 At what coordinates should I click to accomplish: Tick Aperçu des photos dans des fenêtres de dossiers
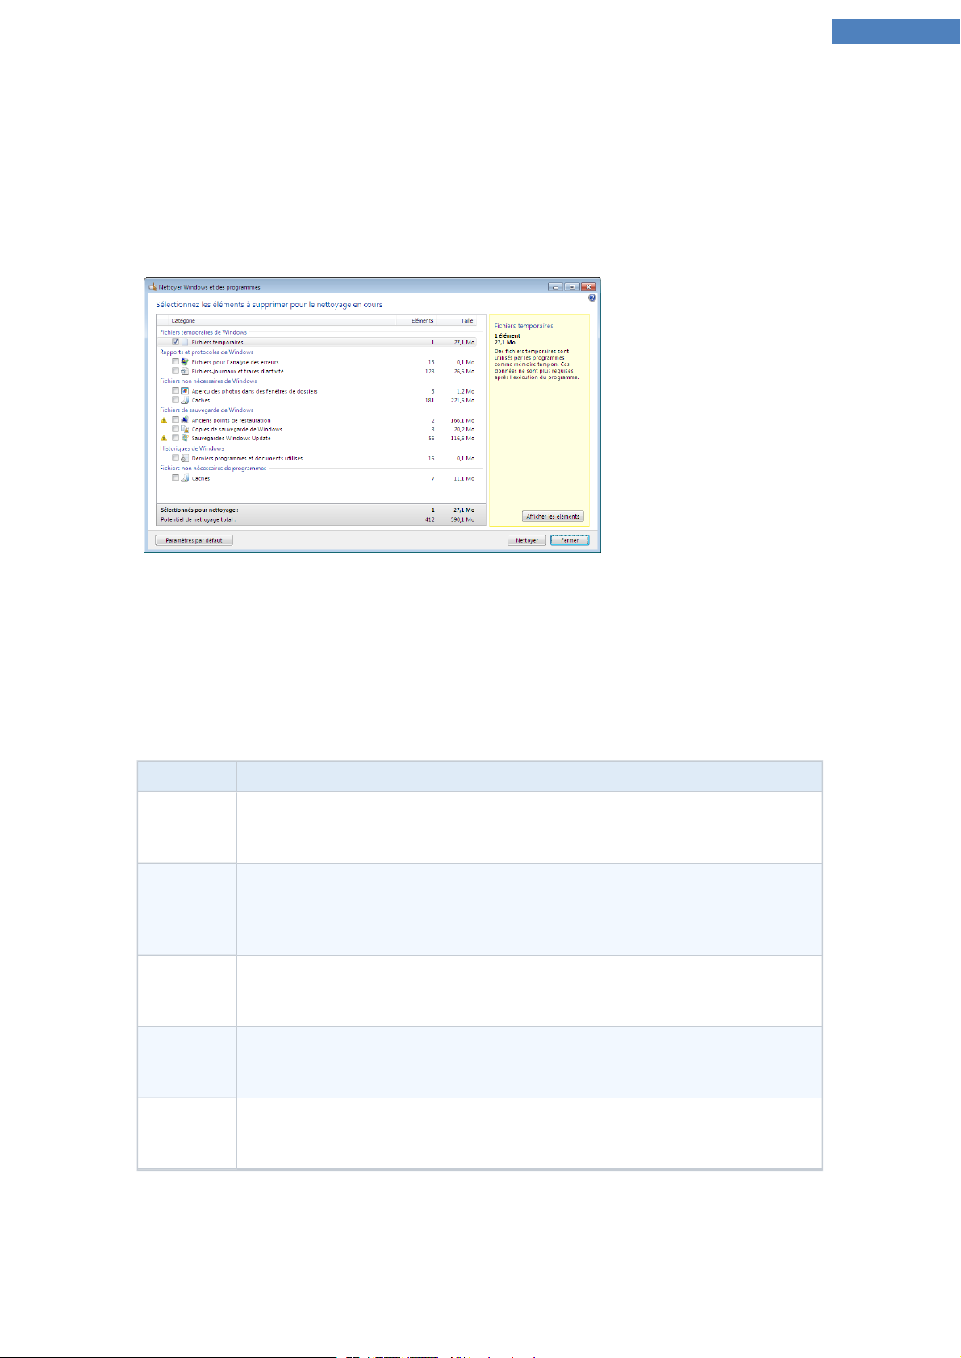(175, 390)
